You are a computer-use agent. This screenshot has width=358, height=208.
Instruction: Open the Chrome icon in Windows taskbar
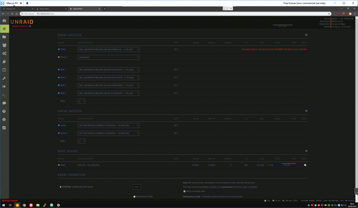[24, 205]
